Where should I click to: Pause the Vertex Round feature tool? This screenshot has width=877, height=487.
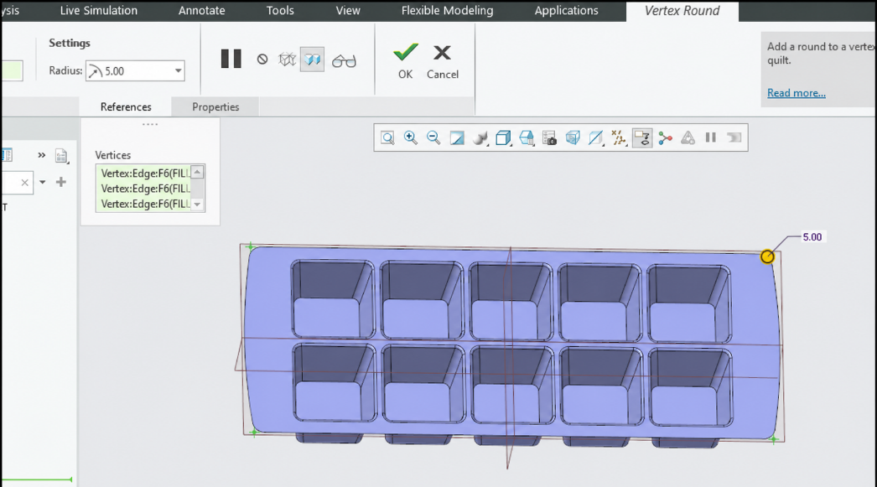coord(231,59)
